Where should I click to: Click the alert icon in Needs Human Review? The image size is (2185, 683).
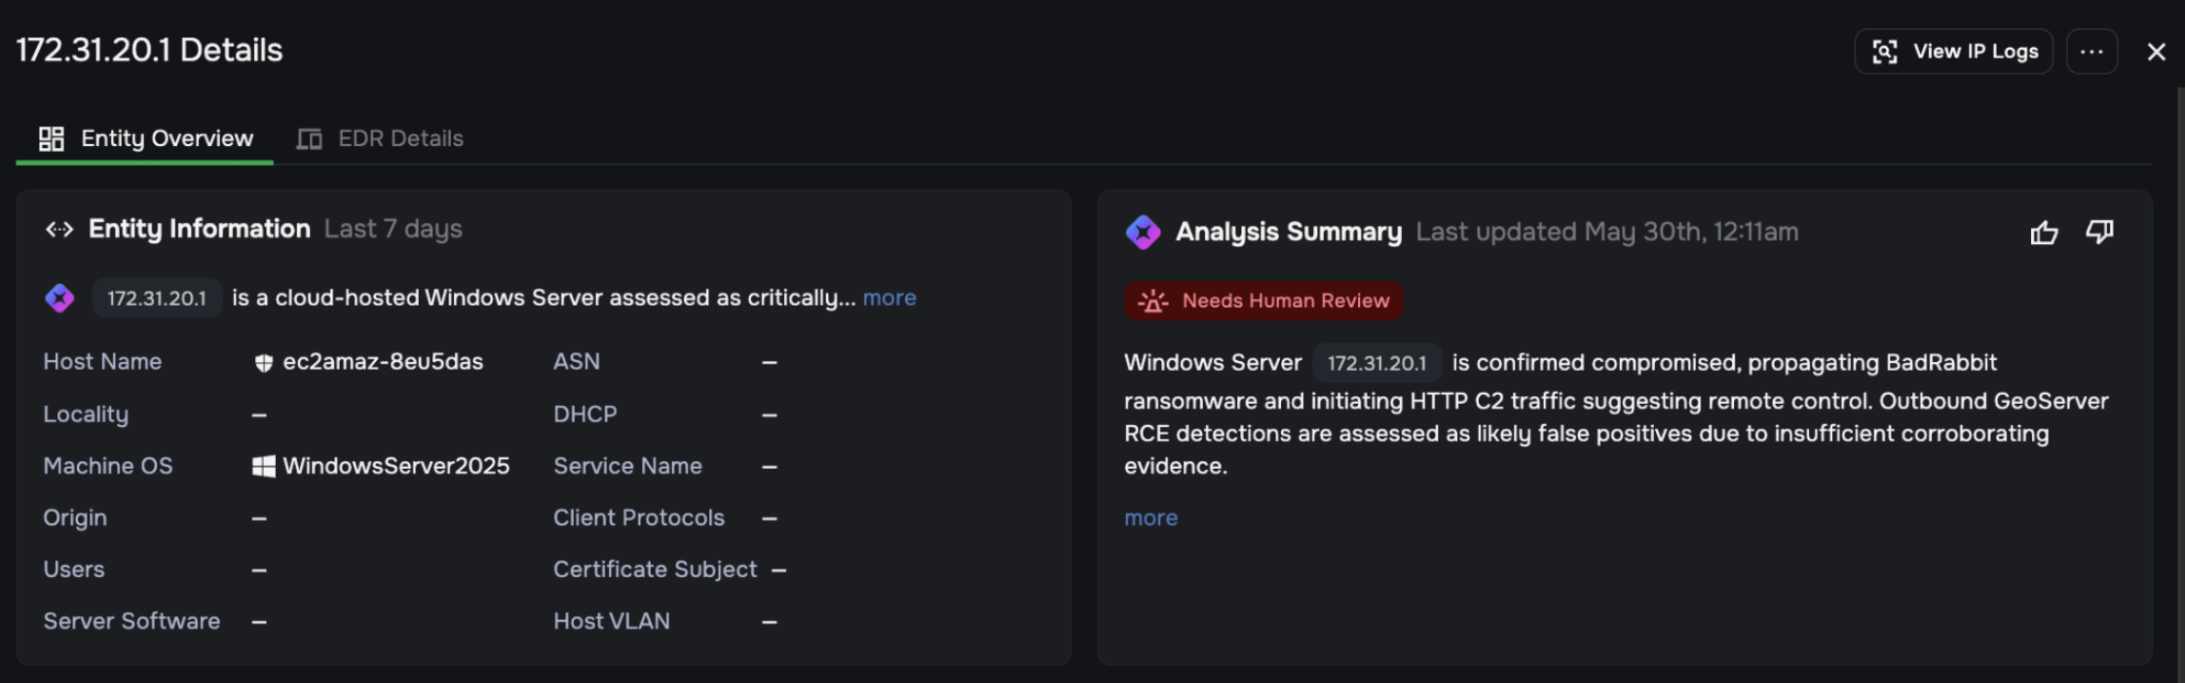[1152, 301]
